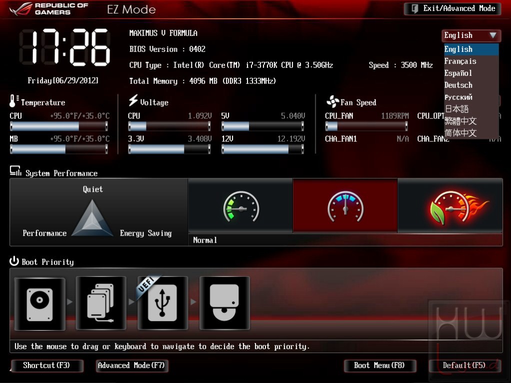Click the 12.192V voltage reading

291,139
